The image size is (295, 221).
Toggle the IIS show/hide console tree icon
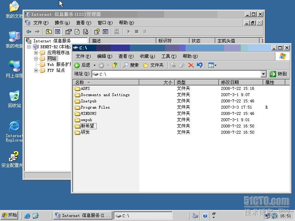point(58,32)
